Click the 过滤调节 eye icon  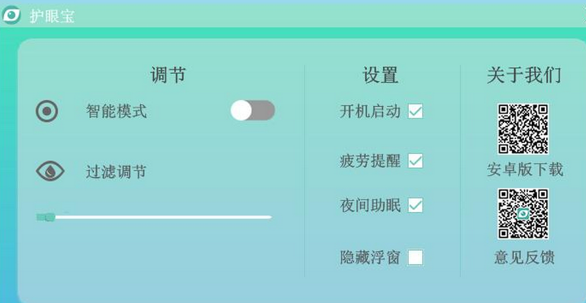point(50,170)
